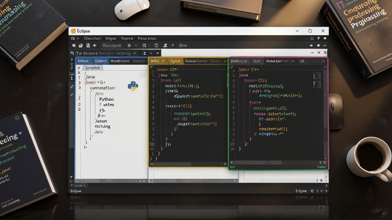Select the second blue tab in the left panel

pos(101,61)
